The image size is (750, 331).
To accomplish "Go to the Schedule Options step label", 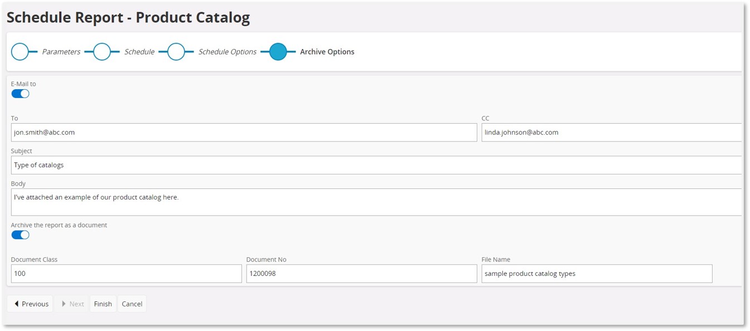I will 228,52.
